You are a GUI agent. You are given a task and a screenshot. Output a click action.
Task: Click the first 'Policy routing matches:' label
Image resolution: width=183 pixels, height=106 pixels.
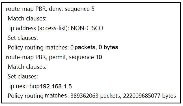coord(38,47)
